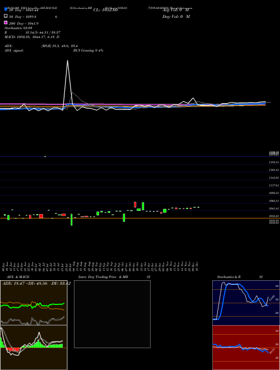This screenshot has height=370, width=280.
Task: Select the 'BUY Growing @ 4%' signal text
Action: (x=88, y=50)
